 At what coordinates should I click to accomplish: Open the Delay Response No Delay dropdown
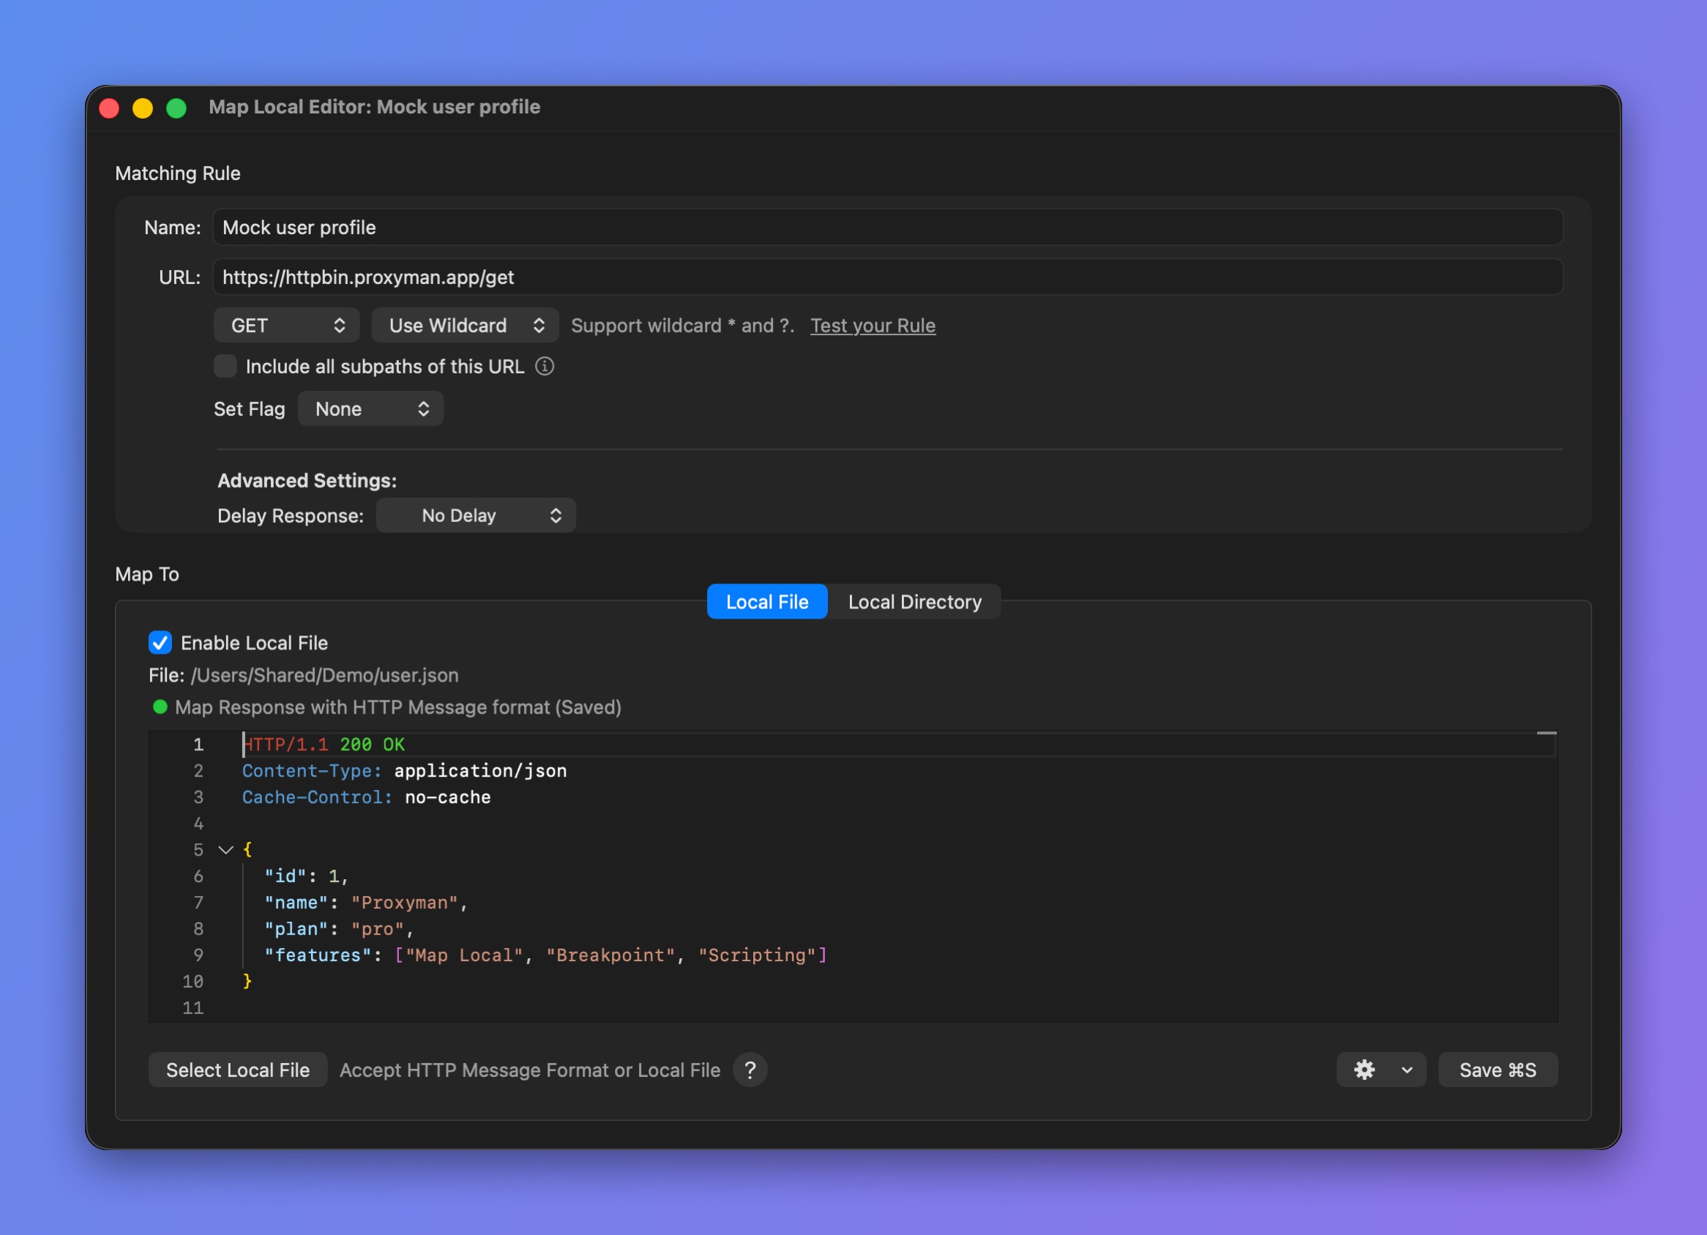click(x=476, y=515)
